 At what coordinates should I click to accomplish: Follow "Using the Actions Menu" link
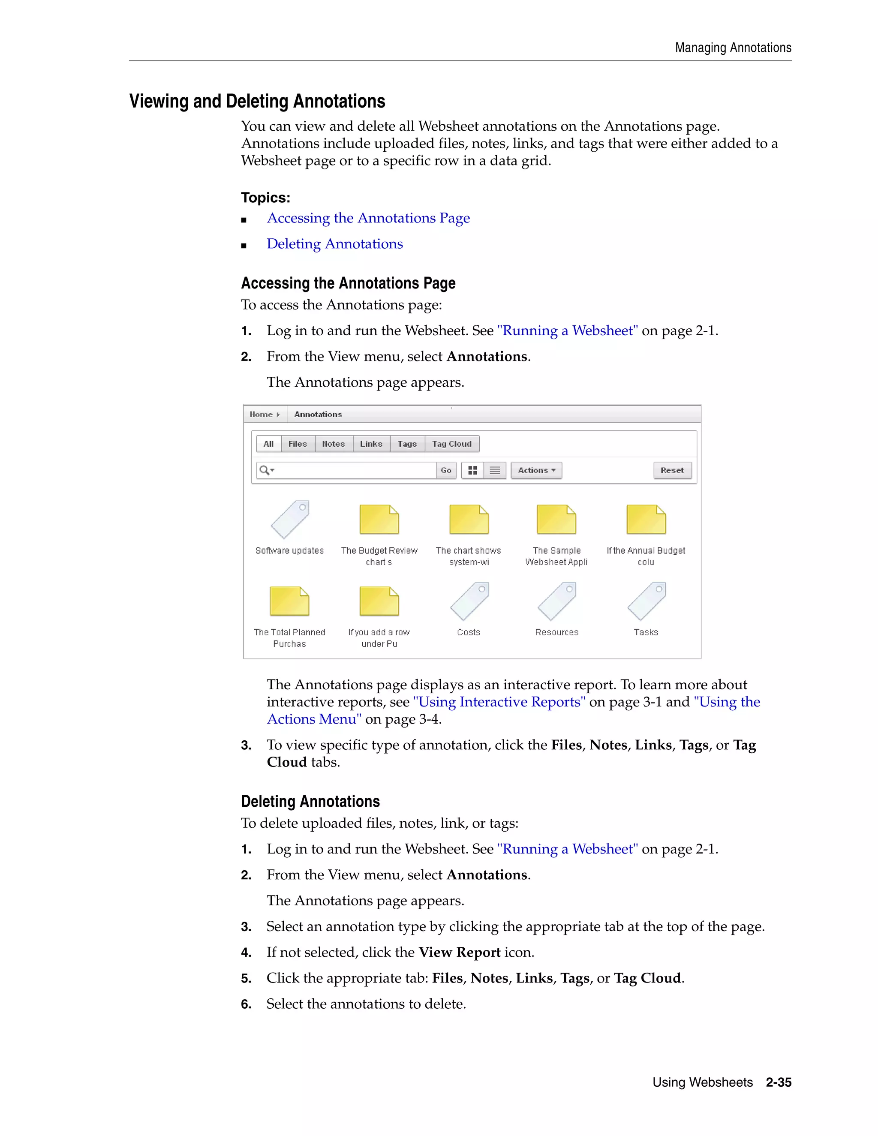pos(514,710)
